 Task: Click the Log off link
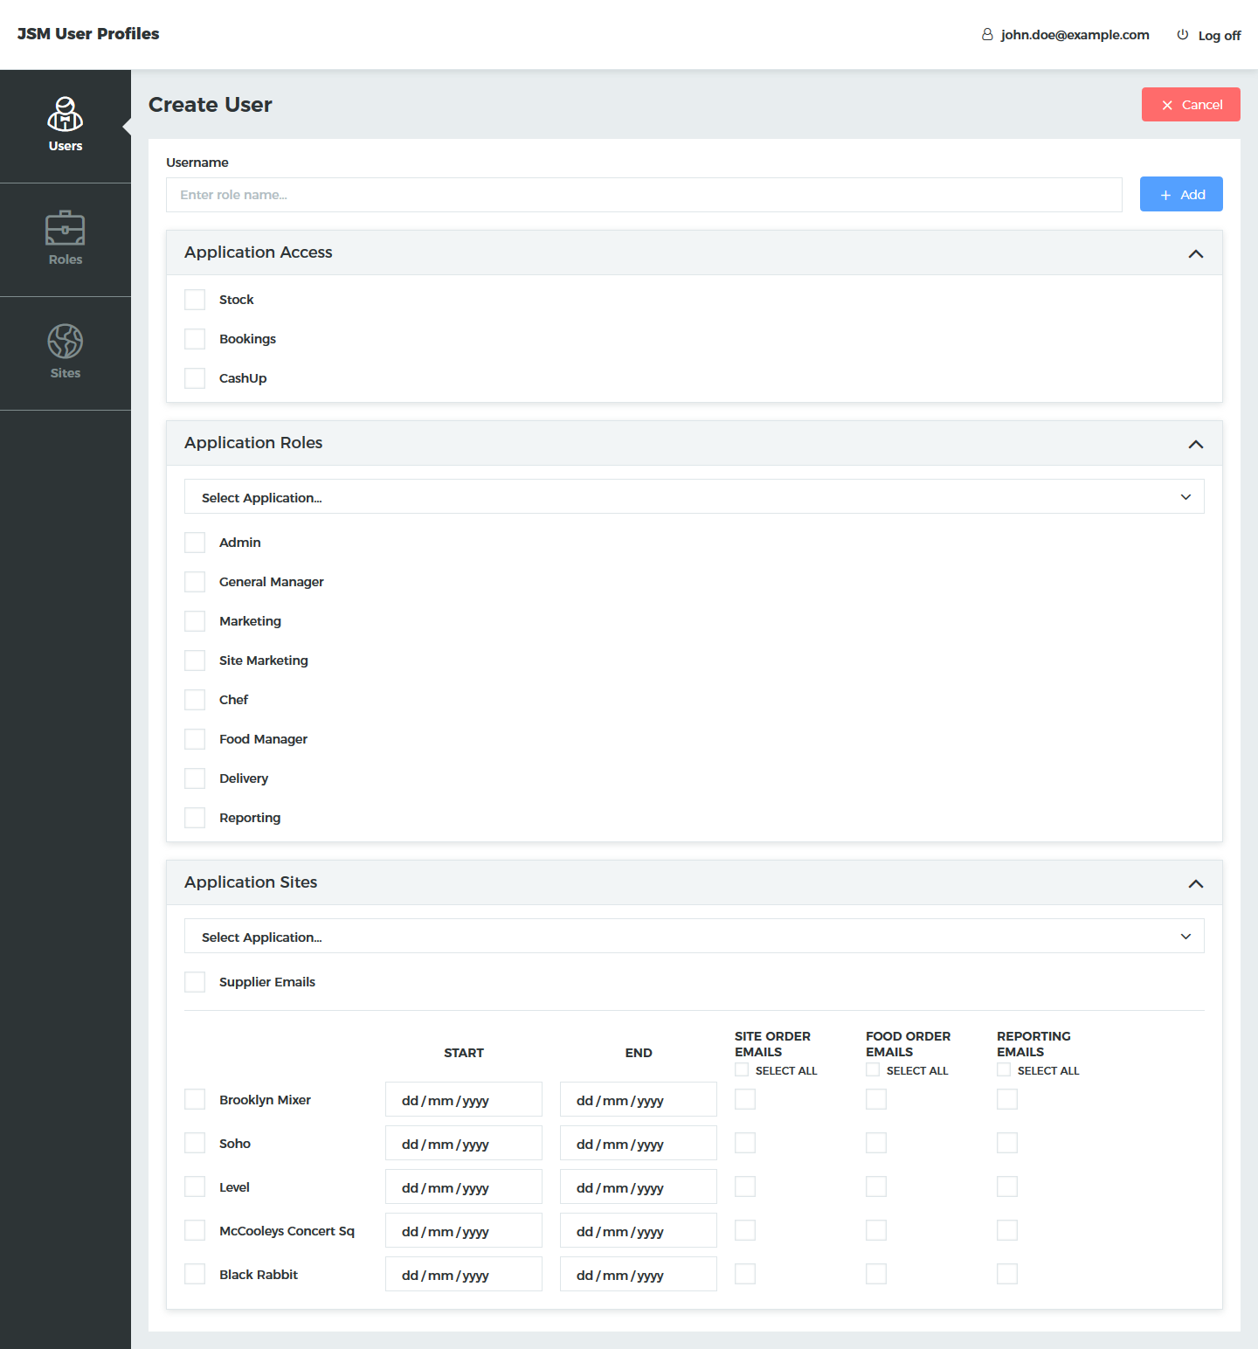click(x=1219, y=36)
